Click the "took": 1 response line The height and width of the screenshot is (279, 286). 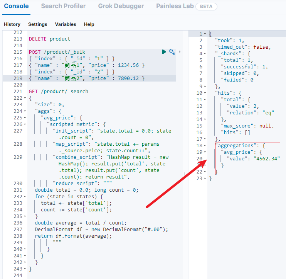[229, 41]
